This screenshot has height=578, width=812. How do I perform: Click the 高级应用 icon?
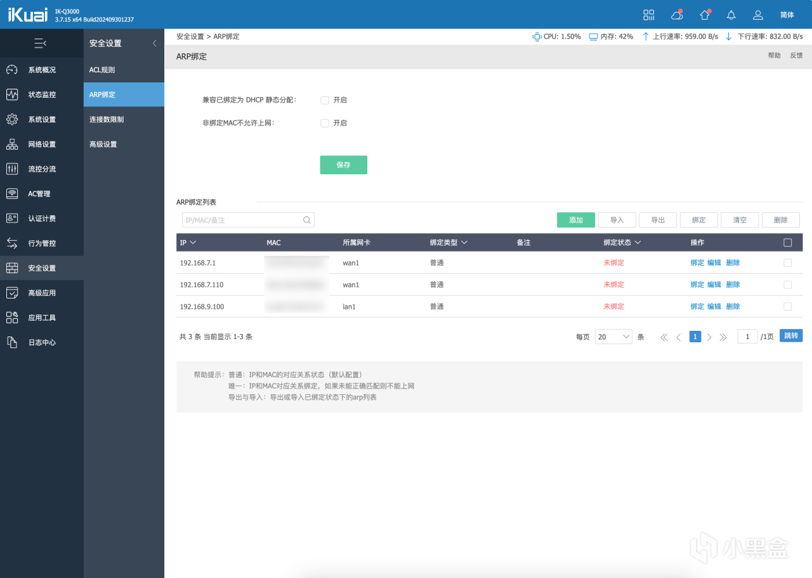point(12,293)
